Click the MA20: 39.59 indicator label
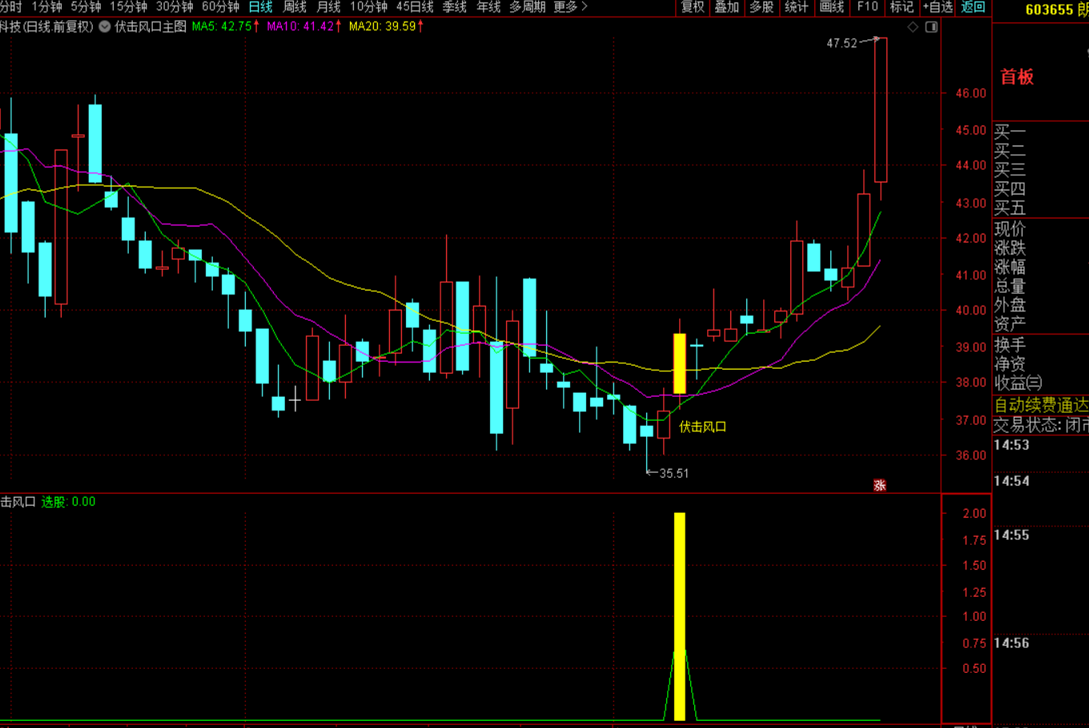This screenshot has height=728, width=1089. pos(387,26)
